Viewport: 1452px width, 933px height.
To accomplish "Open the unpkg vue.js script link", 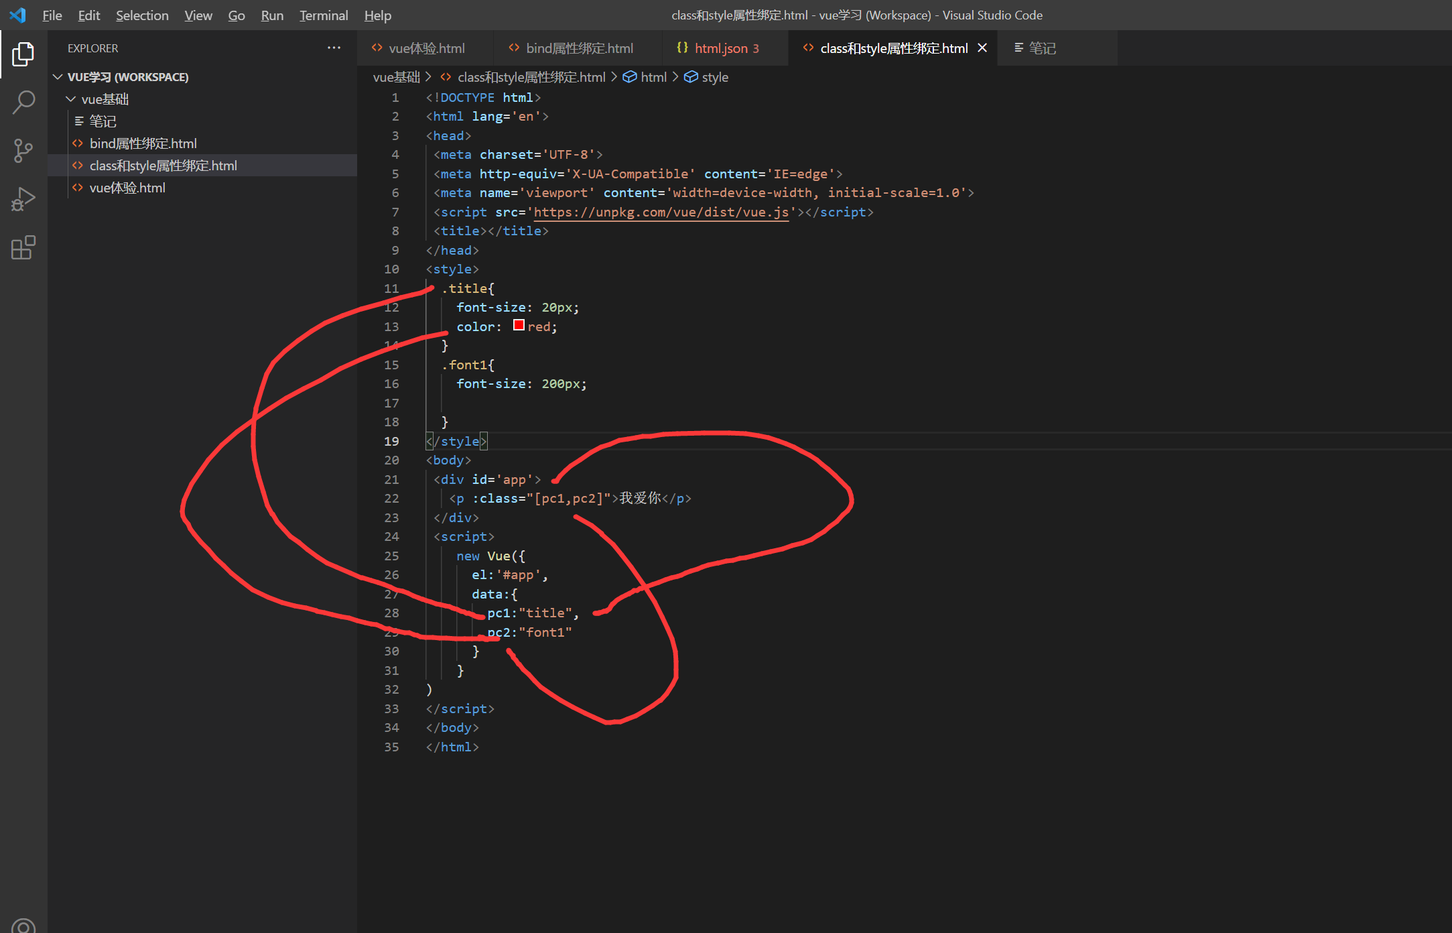I will point(661,212).
